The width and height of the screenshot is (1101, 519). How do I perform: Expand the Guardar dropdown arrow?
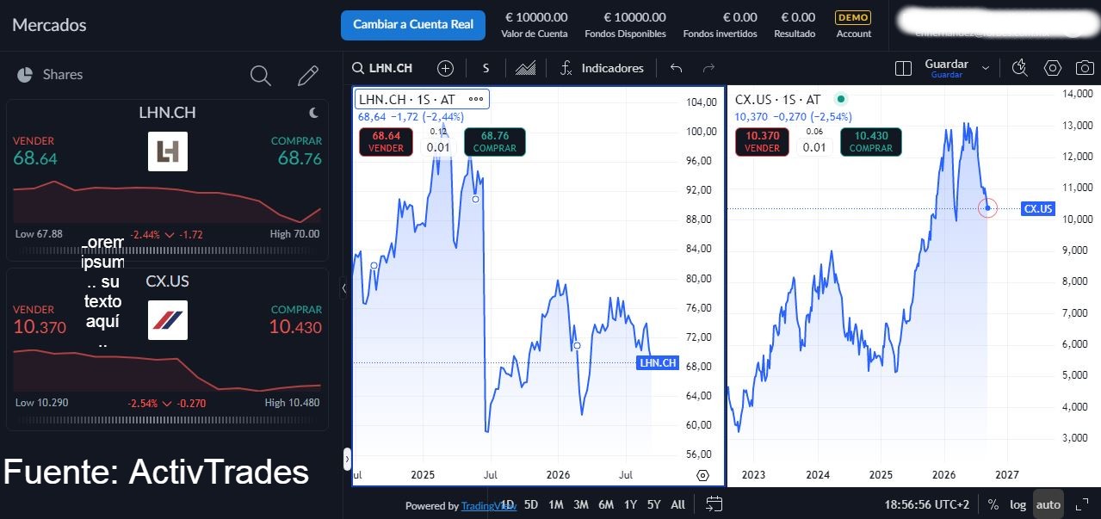(x=986, y=68)
